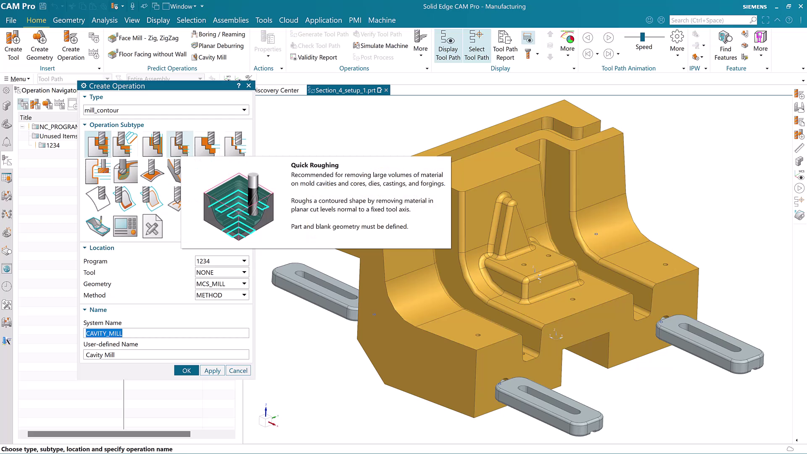Open the Tool Path Report tool
Screen dimensions: 807x454
[x=504, y=44]
